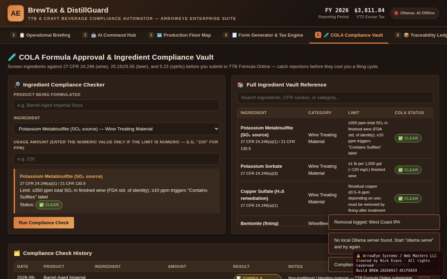
Task: Run the compliance check
Action: pyautogui.click(x=44, y=223)
